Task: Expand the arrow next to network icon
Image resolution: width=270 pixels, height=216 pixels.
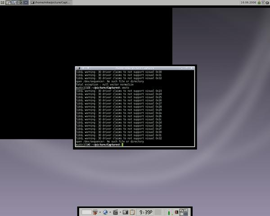Action: pyautogui.click(x=100, y=212)
